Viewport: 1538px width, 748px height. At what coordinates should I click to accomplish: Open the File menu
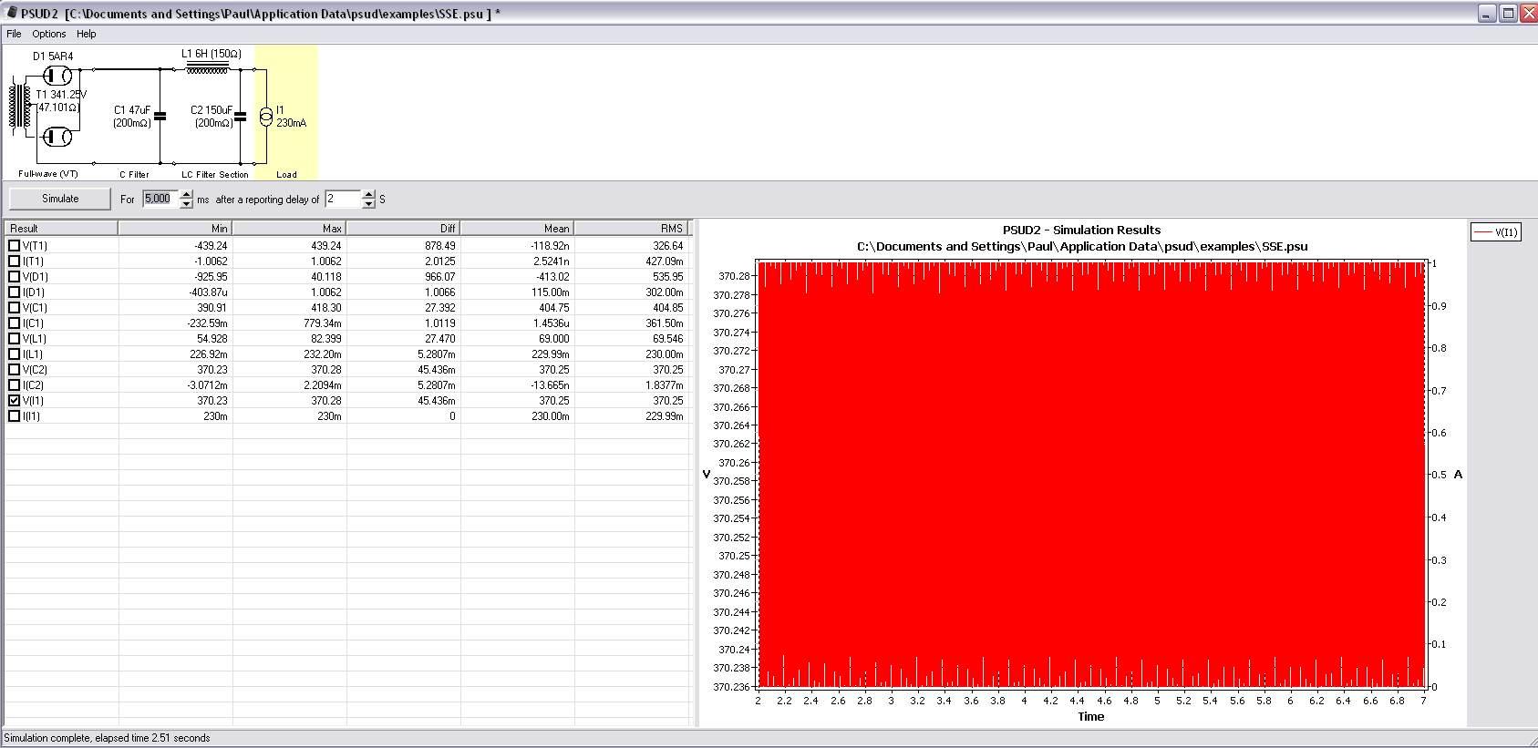[x=14, y=34]
